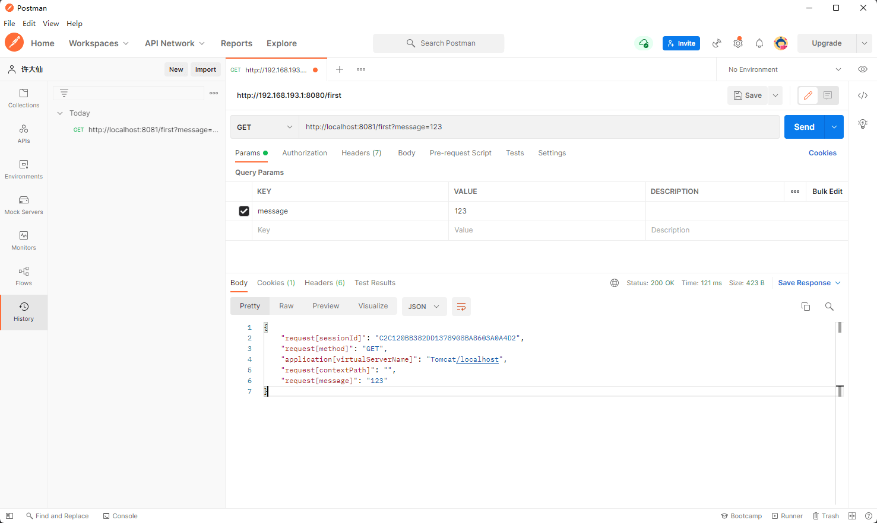Image resolution: width=877 pixels, height=523 pixels.
Task: Switch to the Pre-request Script tab
Action: tap(461, 153)
